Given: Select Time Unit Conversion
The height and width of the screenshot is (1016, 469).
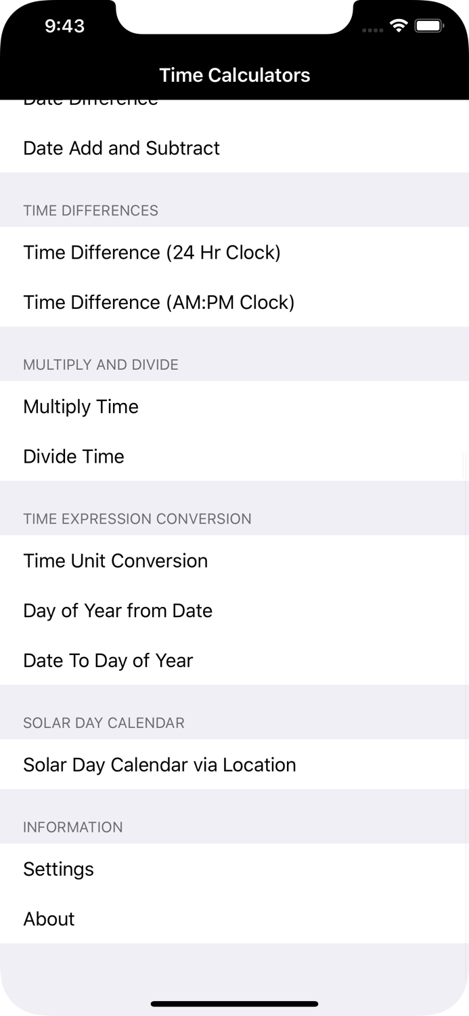Looking at the screenshot, I should 115,560.
